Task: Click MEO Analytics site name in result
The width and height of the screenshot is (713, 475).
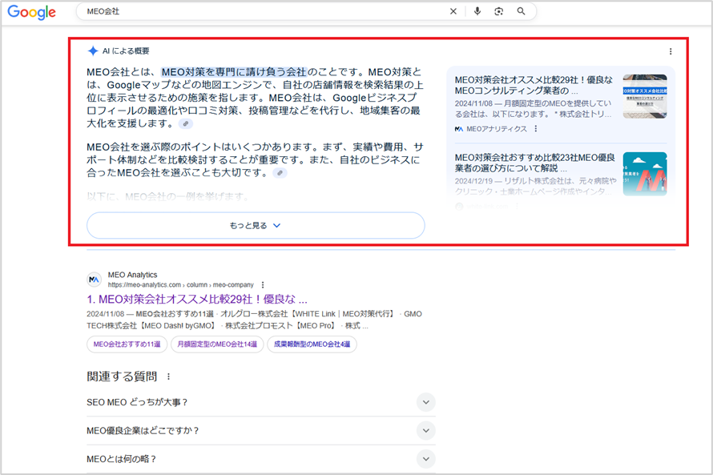Action: (132, 275)
